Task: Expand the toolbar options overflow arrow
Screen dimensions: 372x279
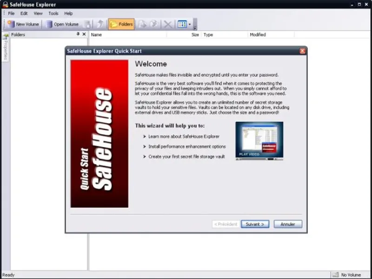Action: [x=195, y=28]
